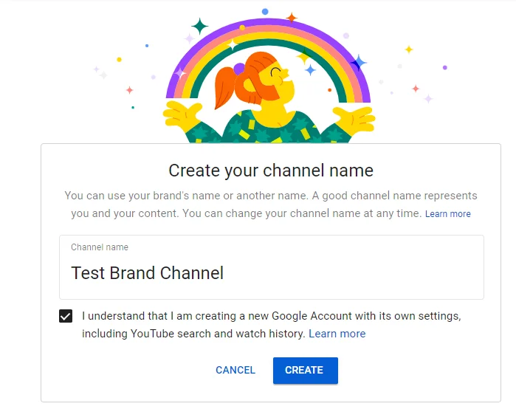Image resolution: width=516 pixels, height=409 pixels.
Task: Click the 'Channel name' field label
Action: (100, 247)
